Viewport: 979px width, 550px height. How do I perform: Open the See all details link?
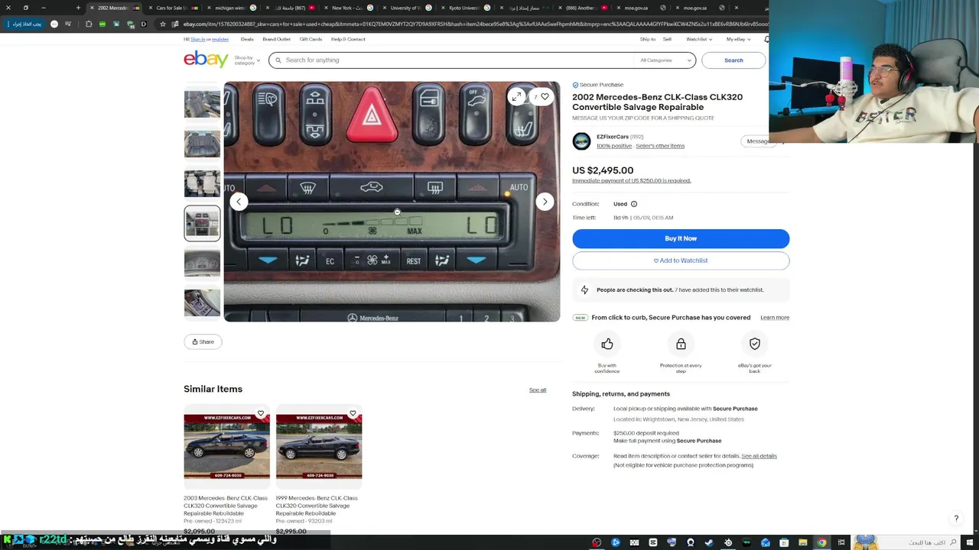click(x=759, y=456)
